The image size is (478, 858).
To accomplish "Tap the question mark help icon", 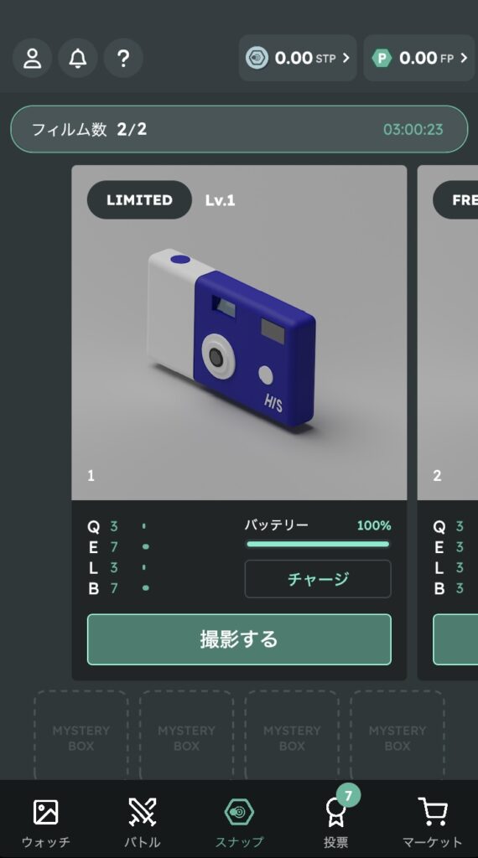I will [x=123, y=58].
